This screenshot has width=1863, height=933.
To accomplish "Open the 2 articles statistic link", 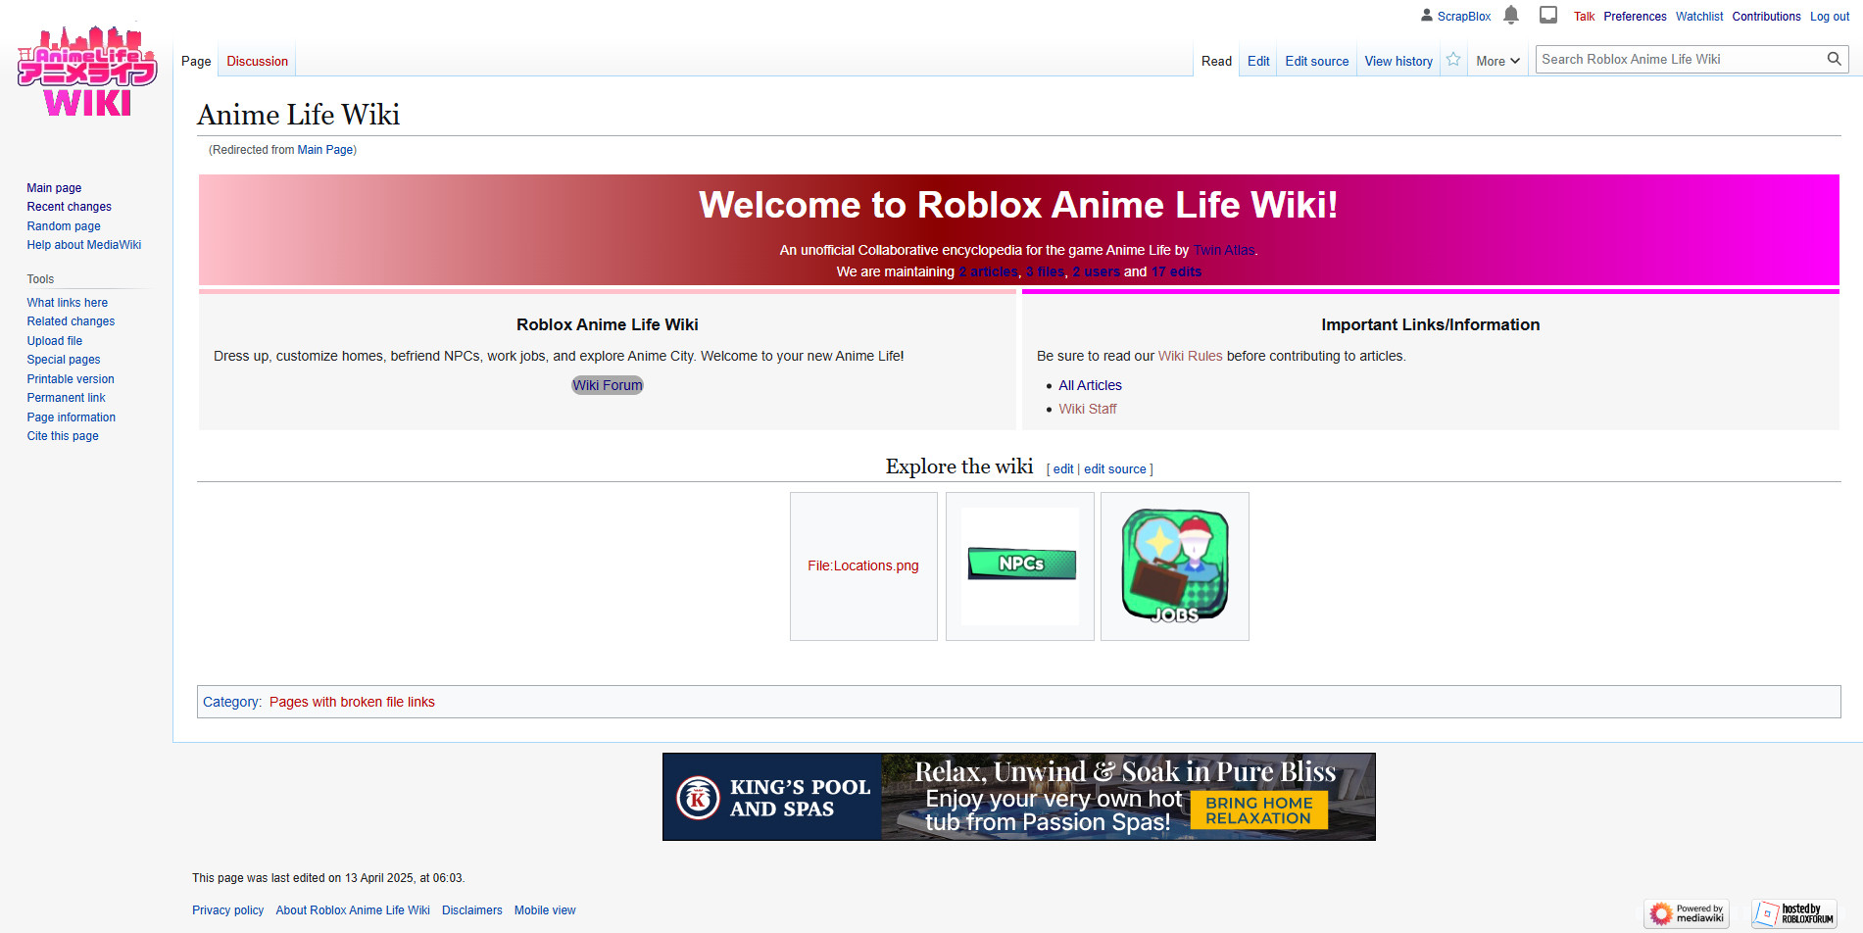I will (988, 271).
